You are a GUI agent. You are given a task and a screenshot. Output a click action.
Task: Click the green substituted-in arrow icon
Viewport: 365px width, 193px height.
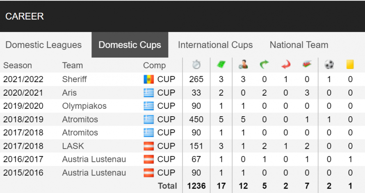tap(264, 64)
